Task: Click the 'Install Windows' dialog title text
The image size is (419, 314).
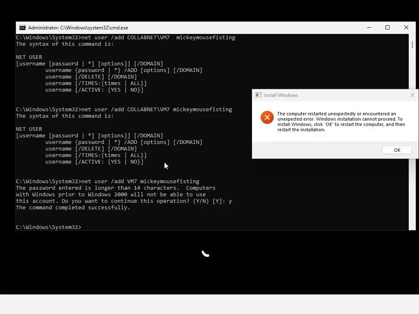Action: (x=281, y=95)
